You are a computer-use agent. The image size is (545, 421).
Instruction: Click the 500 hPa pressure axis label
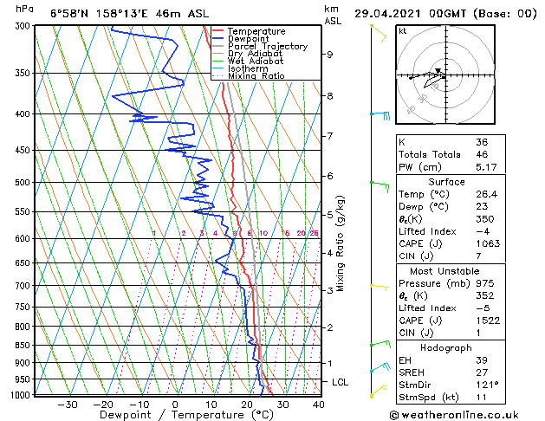23,182
